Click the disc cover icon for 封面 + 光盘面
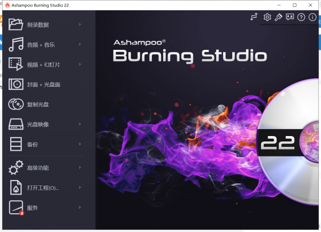This screenshot has height=232, width=321. tap(16, 84)
